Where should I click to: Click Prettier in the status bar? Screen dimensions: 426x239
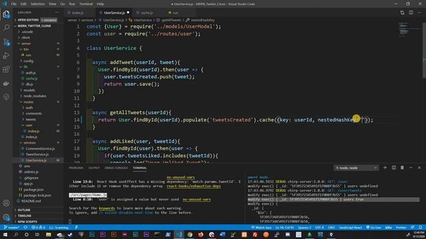click(401, 227)
